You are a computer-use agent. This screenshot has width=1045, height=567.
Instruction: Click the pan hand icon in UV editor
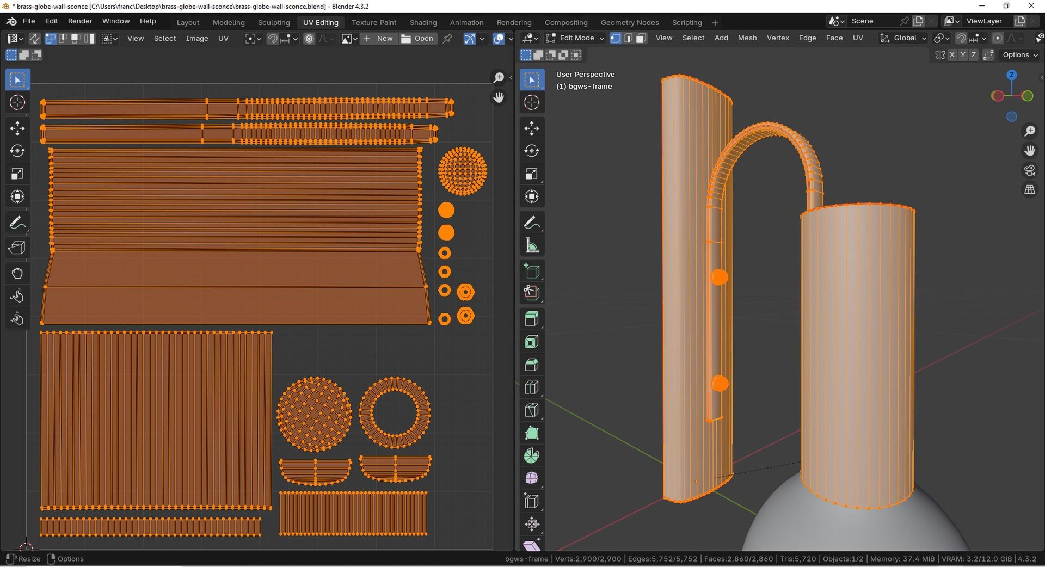499,97
